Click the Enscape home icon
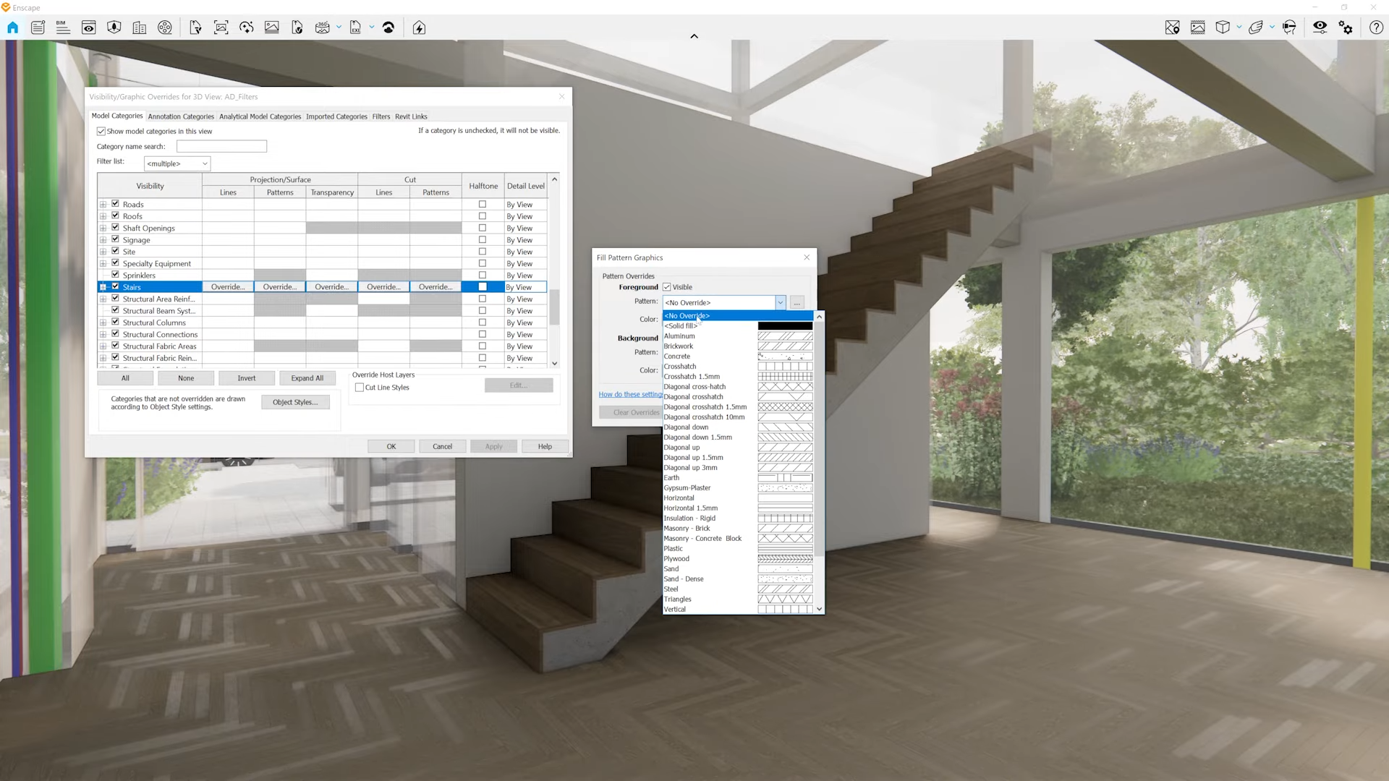Image resolution: width=1389 pixels, height=781 pixels. tap(12, 27)
